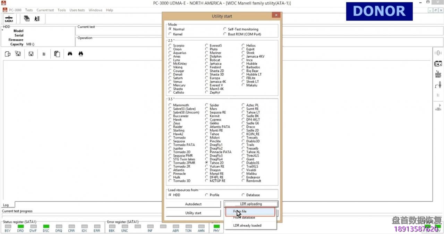
Task: Click the circuit board icon in sidebar
Action: [x=438, y=64]
